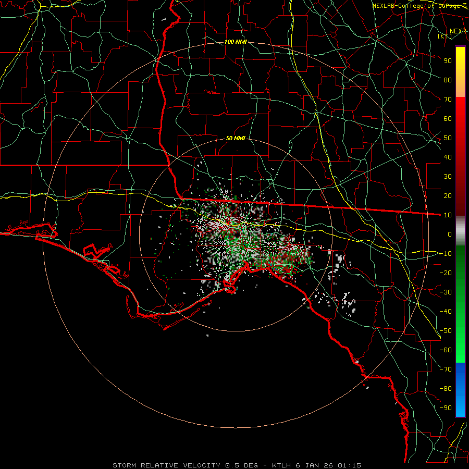This screenshot has width=469, height=469.
Task: Click the -70 label on the velocity scale
Action: (446, 369)
